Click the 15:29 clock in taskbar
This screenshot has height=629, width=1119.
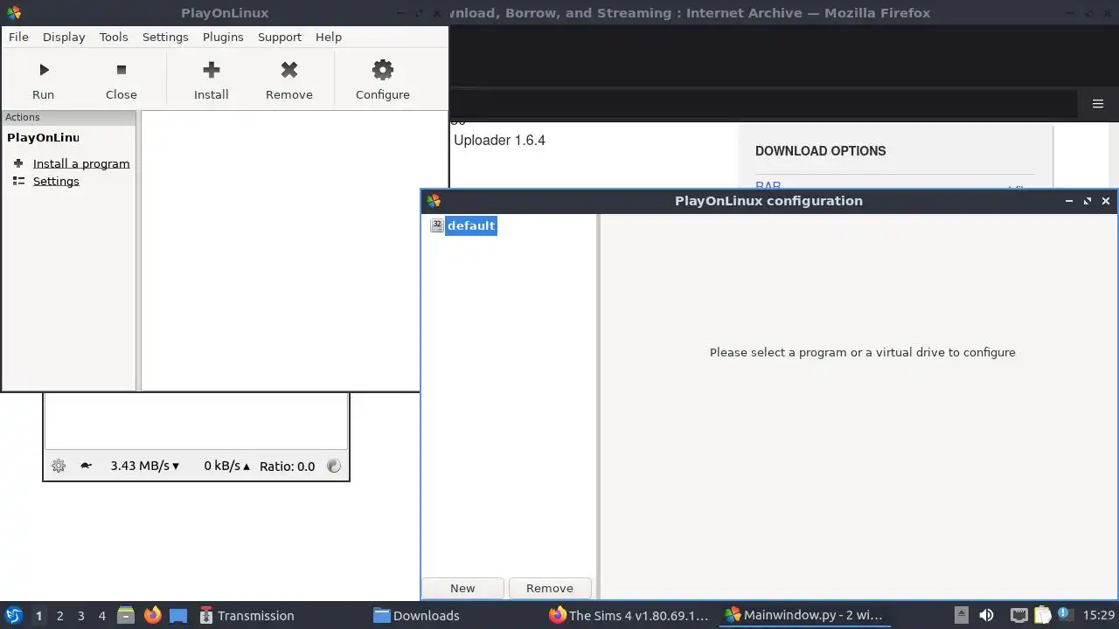click(x=1098, y=615)
